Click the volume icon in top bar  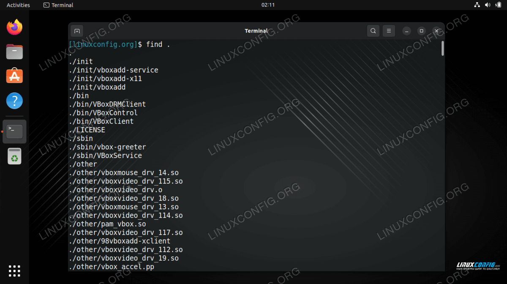click(x=488, y=5)
